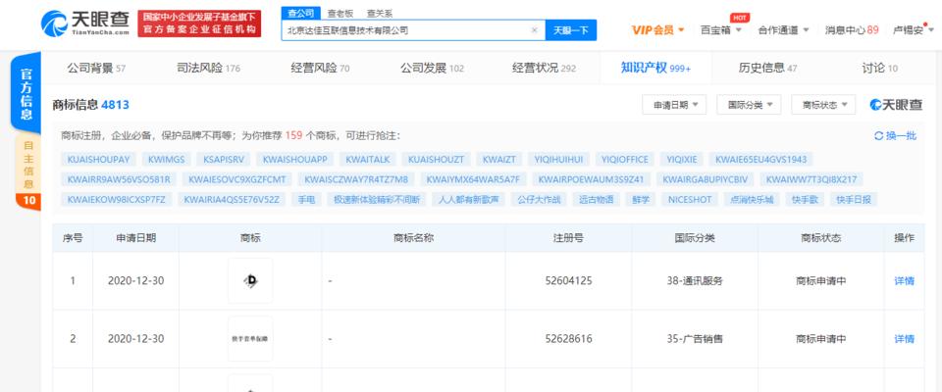Click registration number 52628616
This screenshot has width=942, height=392.
[568, 338]
